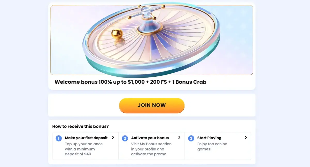Click the Welcome bonus 100% headline text
This screenshot has width=310, height=167.
[x=130, y=82]
